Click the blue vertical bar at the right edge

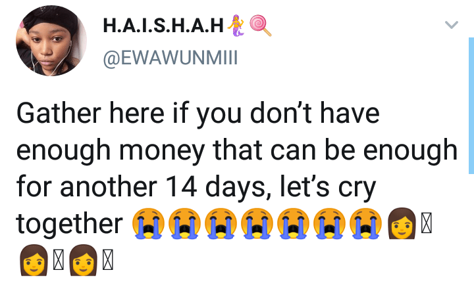coord(471,106)
